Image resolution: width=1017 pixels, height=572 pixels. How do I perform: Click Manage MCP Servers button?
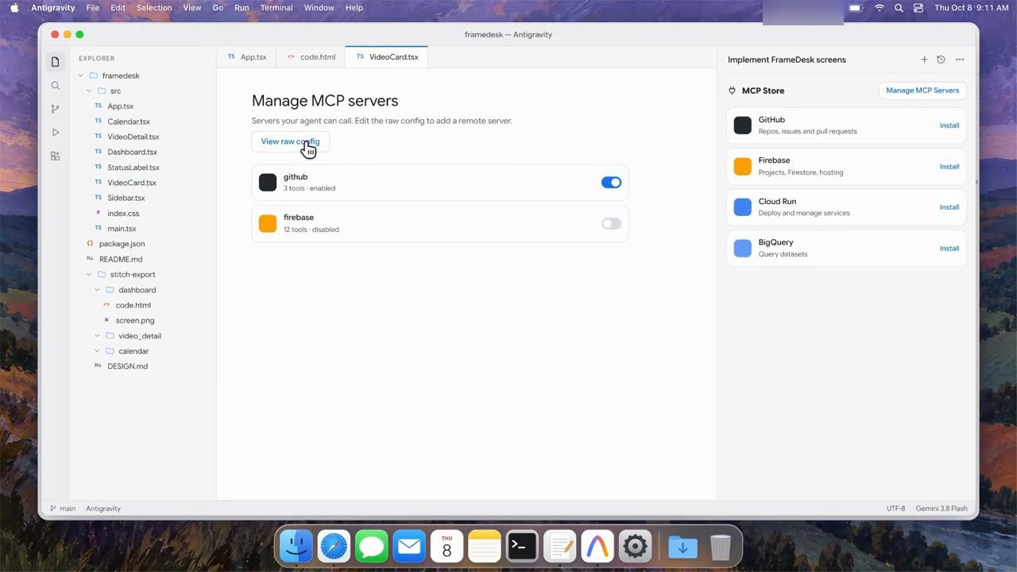pyautogui.click(x=922, y=91)
